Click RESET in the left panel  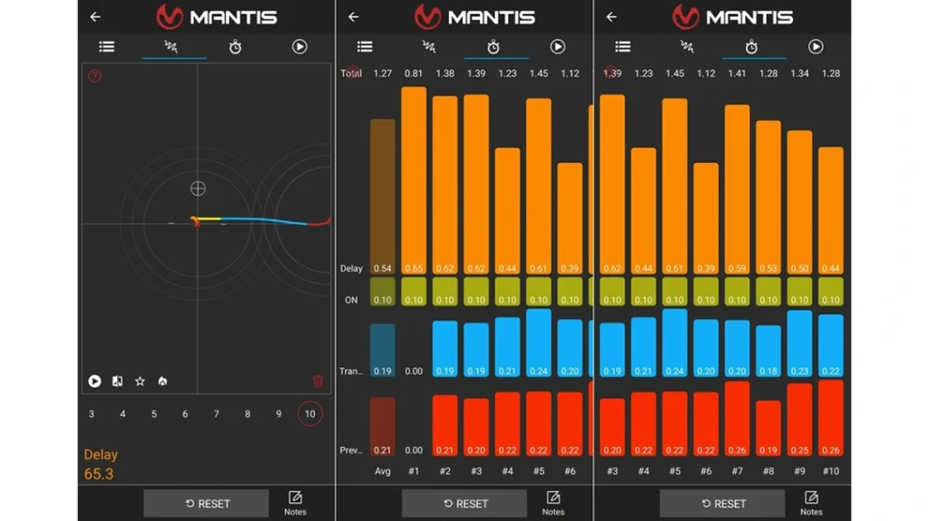click(x=206, y=504)
